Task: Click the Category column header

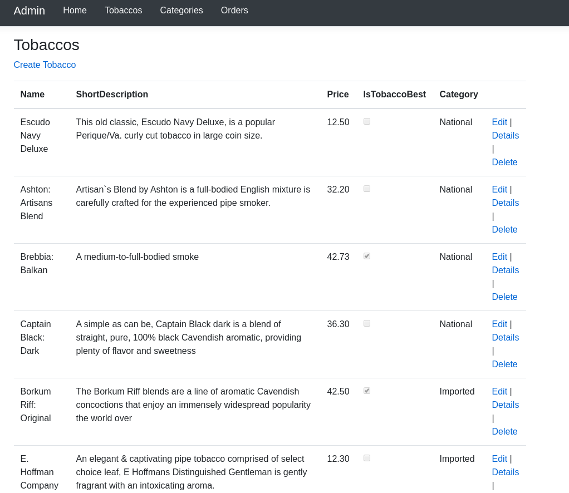Action: (459, 95)
